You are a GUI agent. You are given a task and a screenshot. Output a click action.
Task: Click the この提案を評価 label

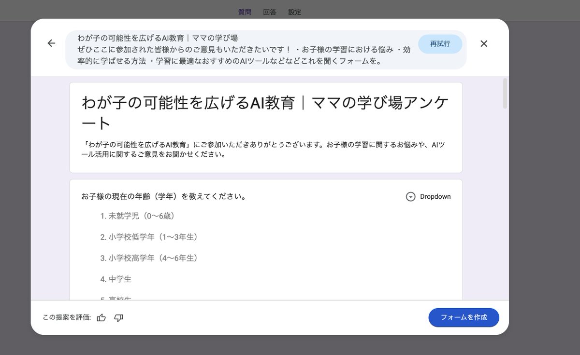[x=67, y=317]
